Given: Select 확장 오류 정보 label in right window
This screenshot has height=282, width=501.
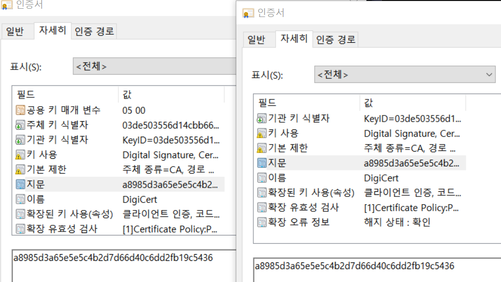Looking at the screenshot, I should (299, 222).
